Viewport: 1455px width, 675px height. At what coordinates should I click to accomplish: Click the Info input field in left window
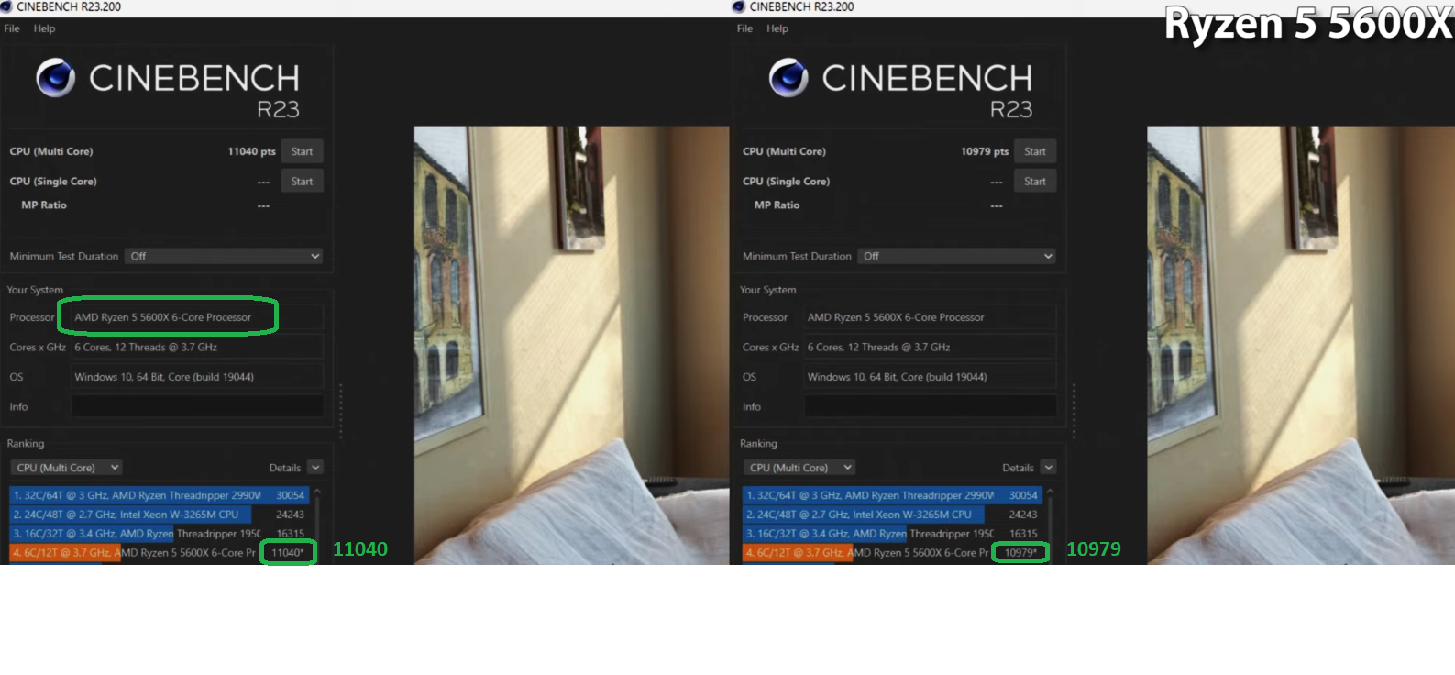pos(197,406)
